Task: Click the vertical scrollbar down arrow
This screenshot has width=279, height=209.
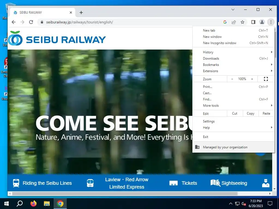Action: pos(274,189)
